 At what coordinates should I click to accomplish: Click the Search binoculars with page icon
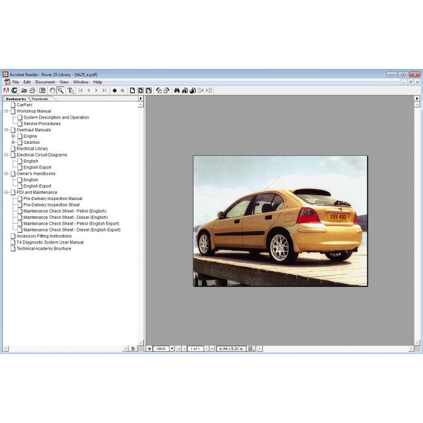click(x=185, y=91)
